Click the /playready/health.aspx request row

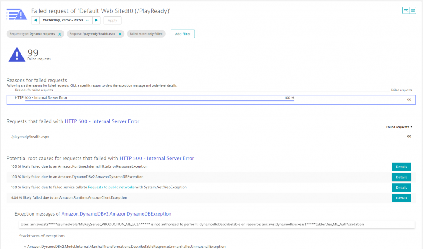point(211,137)
